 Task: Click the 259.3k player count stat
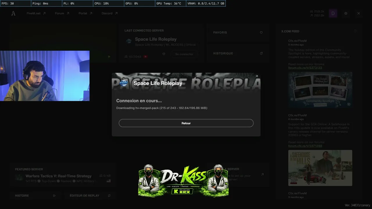pos(317,11)
